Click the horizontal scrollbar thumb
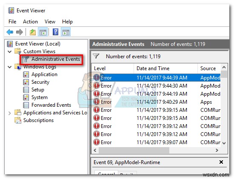 click(x=134, y=150)
